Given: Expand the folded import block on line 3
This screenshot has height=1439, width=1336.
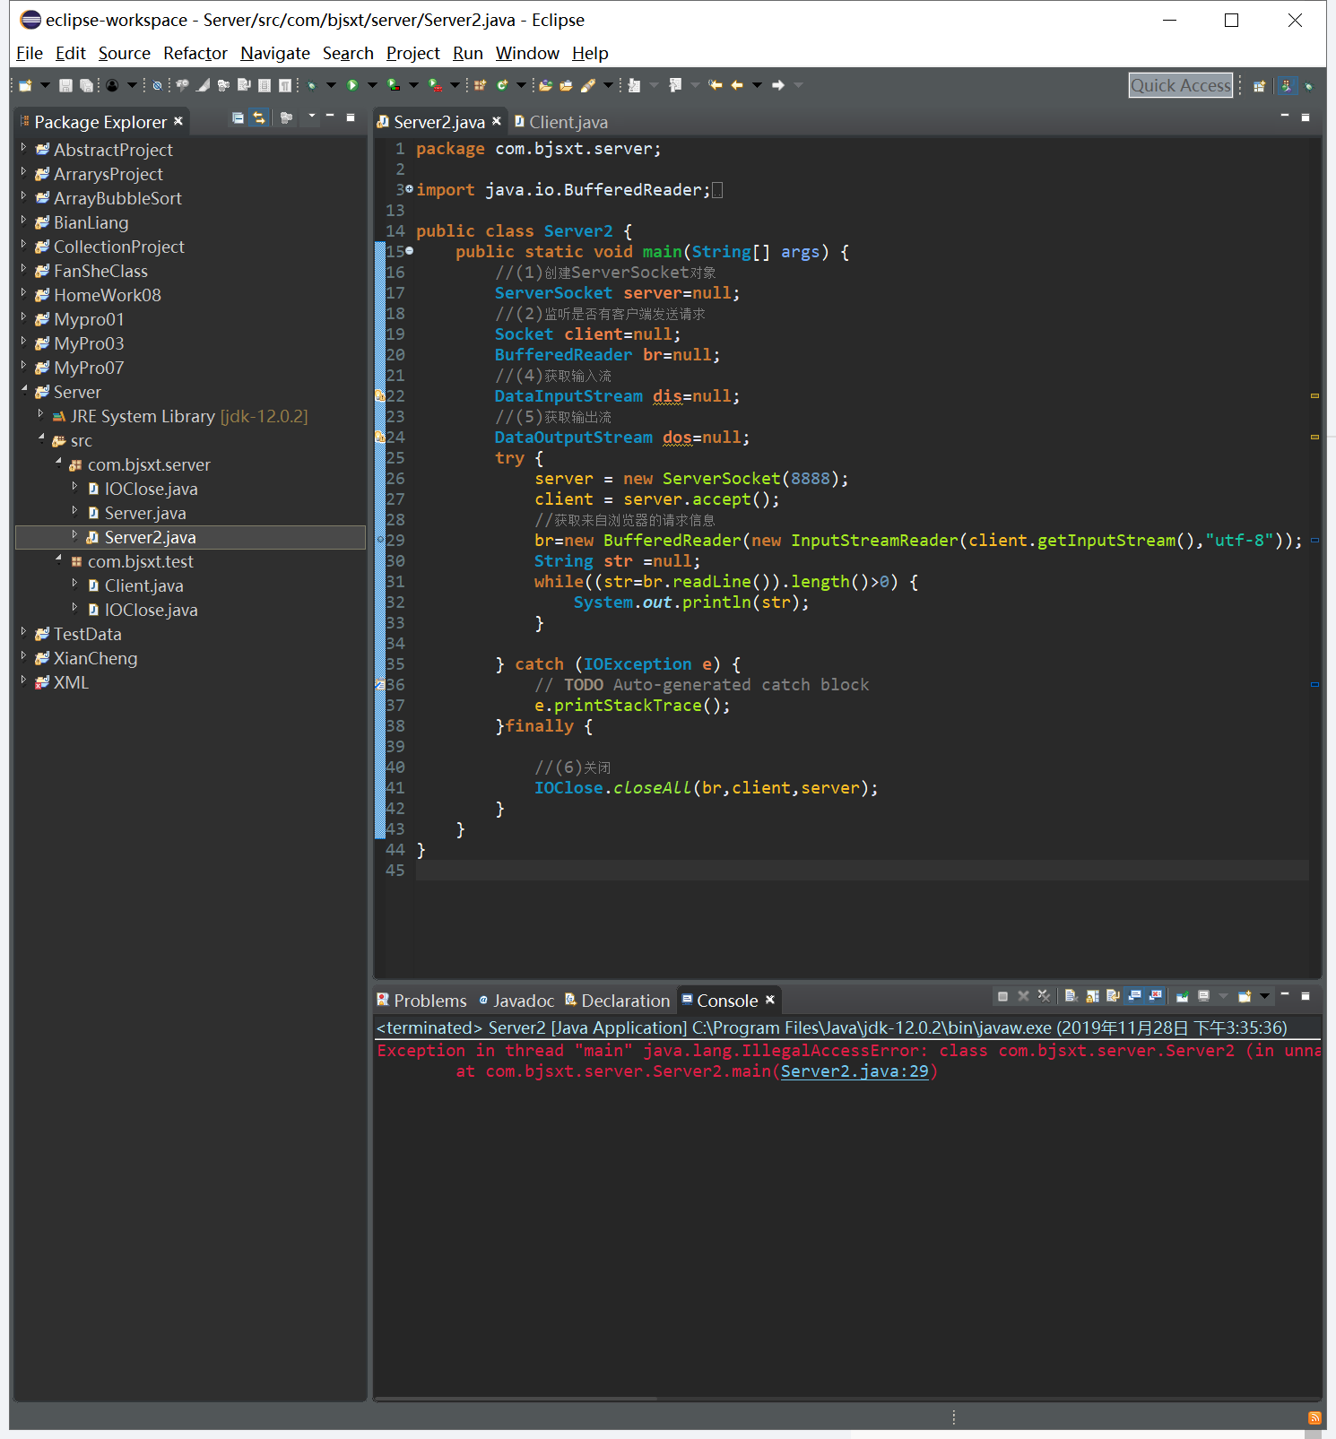Looking at the screenshot, I should click(409, 189).
